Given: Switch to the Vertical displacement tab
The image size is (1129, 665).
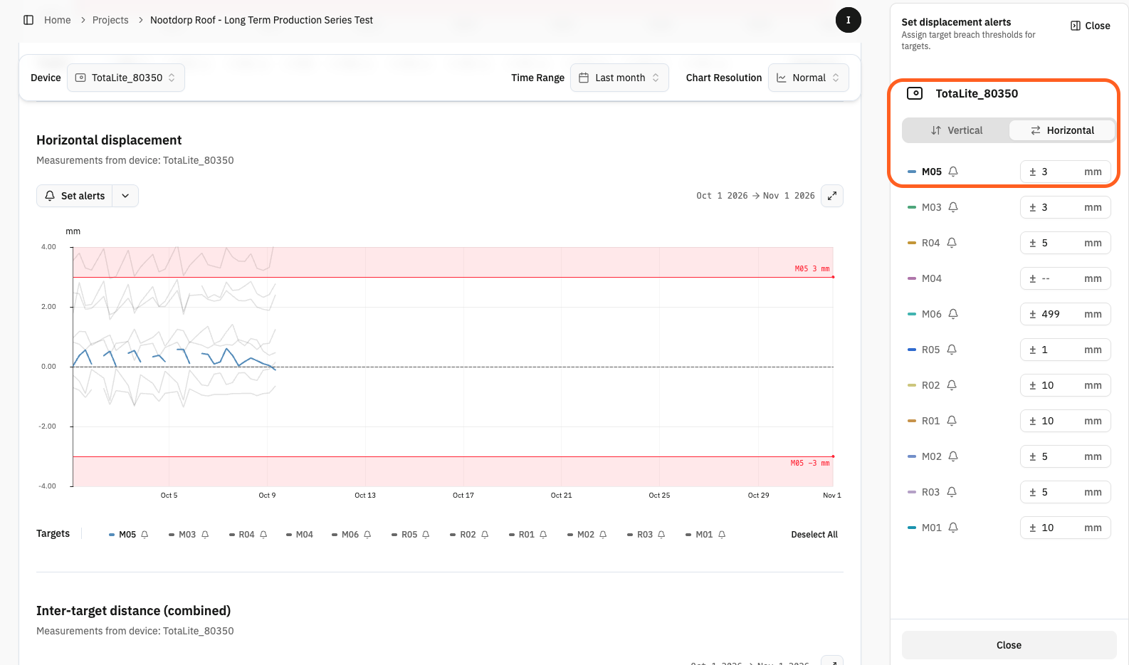Looking at the screenshot, I should pos(956,130).
